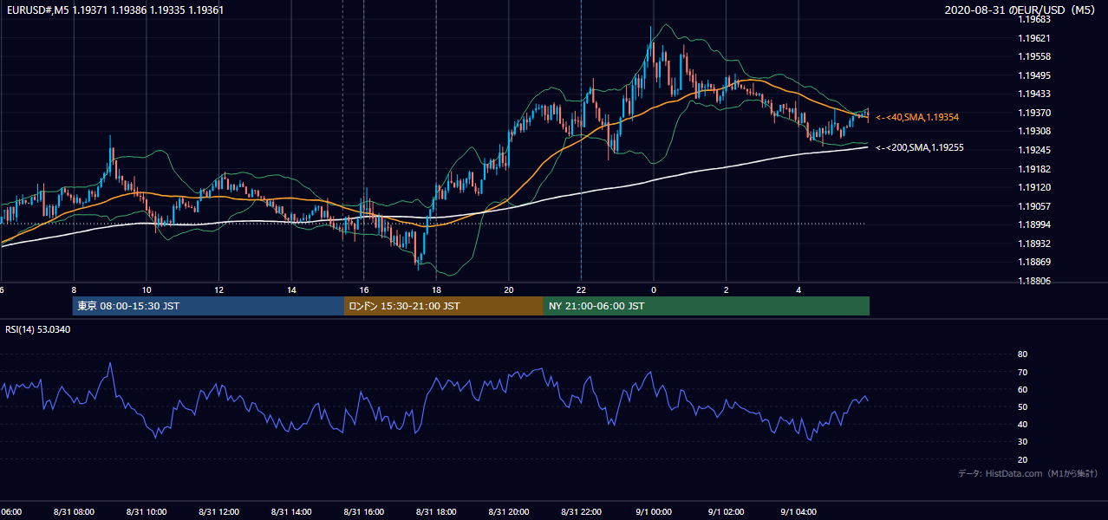
Task: Click hour label 14 under the candlestick chart
Action: click(291, 290)
